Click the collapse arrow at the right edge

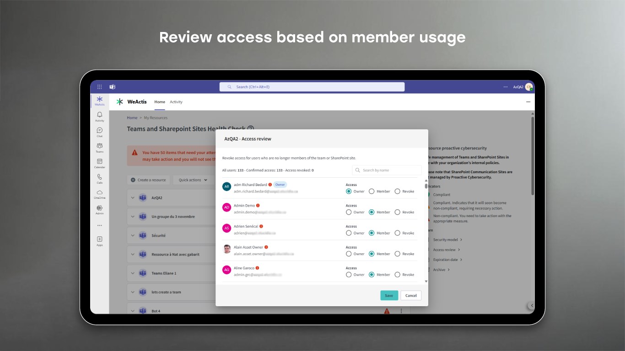531,306
